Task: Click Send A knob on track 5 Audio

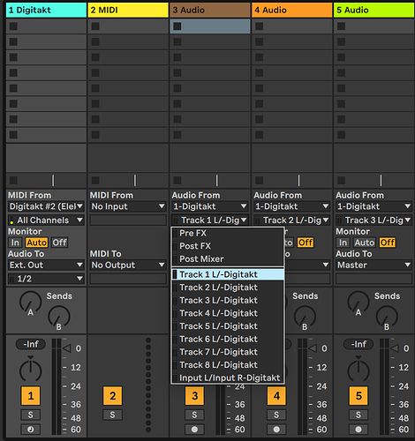Action: [x=358, y=303]
